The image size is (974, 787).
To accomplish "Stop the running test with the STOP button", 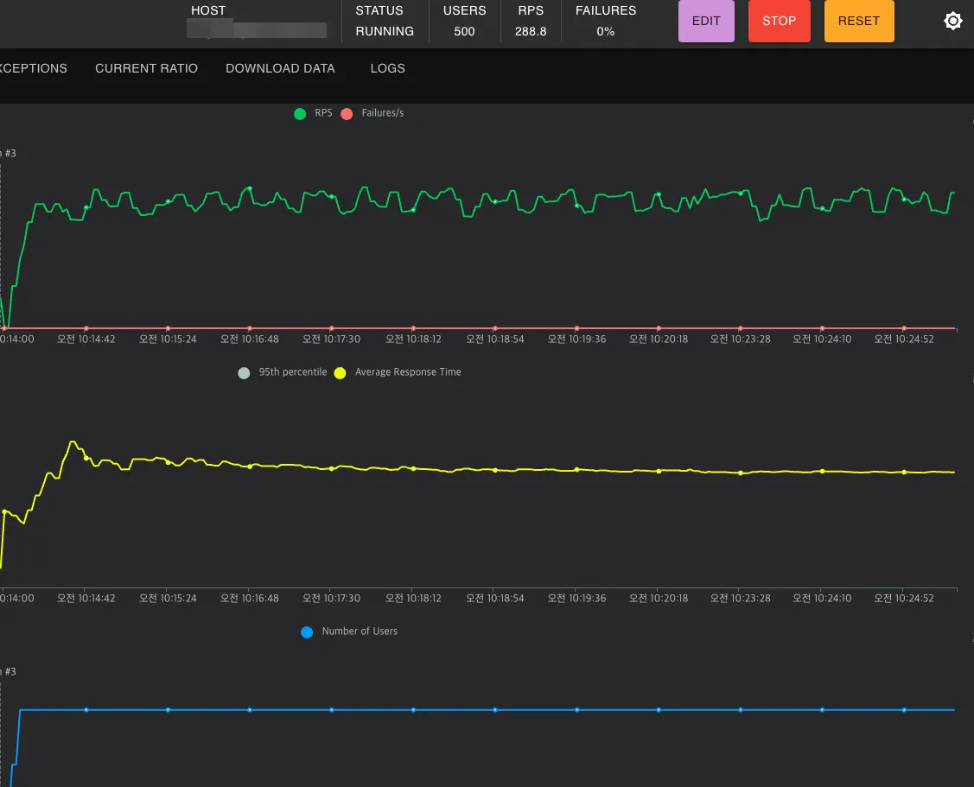I will (779, 22).
